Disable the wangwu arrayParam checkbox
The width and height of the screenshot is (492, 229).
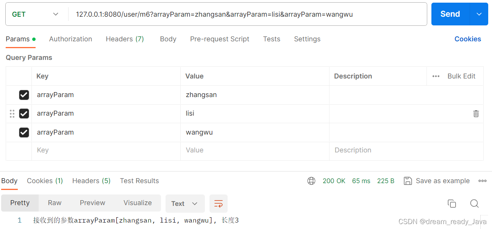click(x=24, y=132)
